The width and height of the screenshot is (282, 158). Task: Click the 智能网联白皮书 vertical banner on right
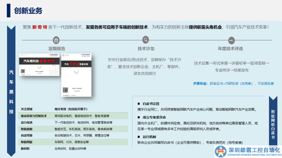tap(273, 124)
